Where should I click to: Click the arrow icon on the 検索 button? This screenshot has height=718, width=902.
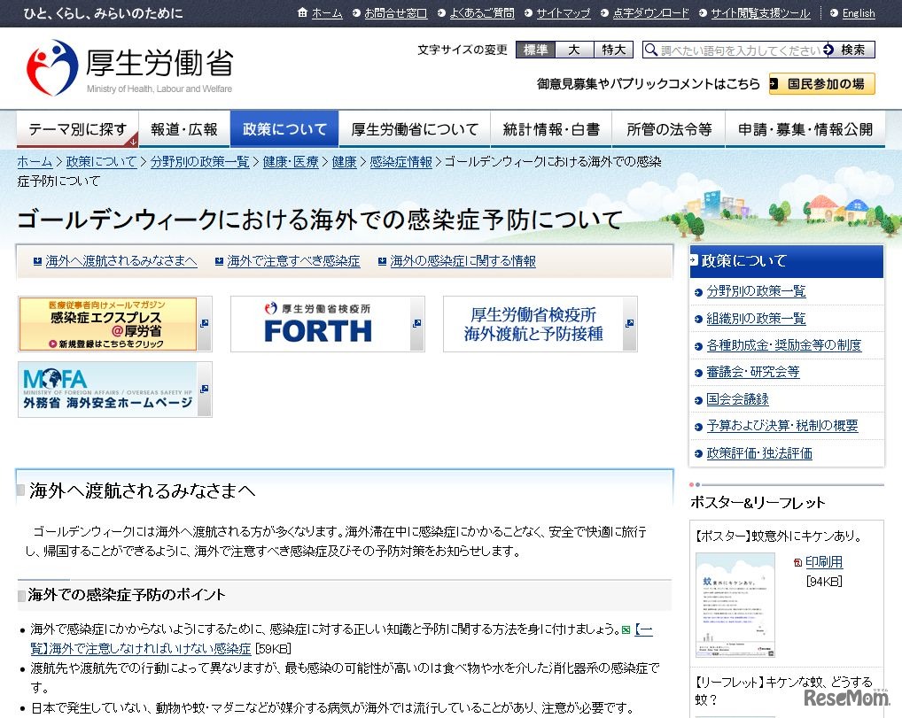click(828, 50)
